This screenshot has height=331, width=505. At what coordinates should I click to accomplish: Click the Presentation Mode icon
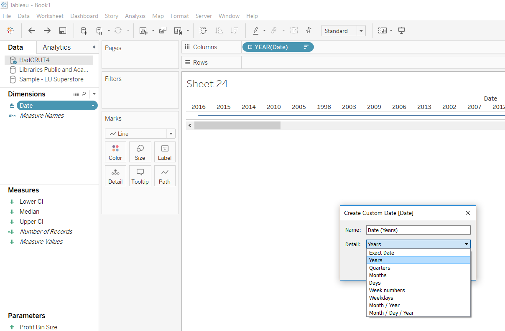pyautogui.click(x=402, y=30)
